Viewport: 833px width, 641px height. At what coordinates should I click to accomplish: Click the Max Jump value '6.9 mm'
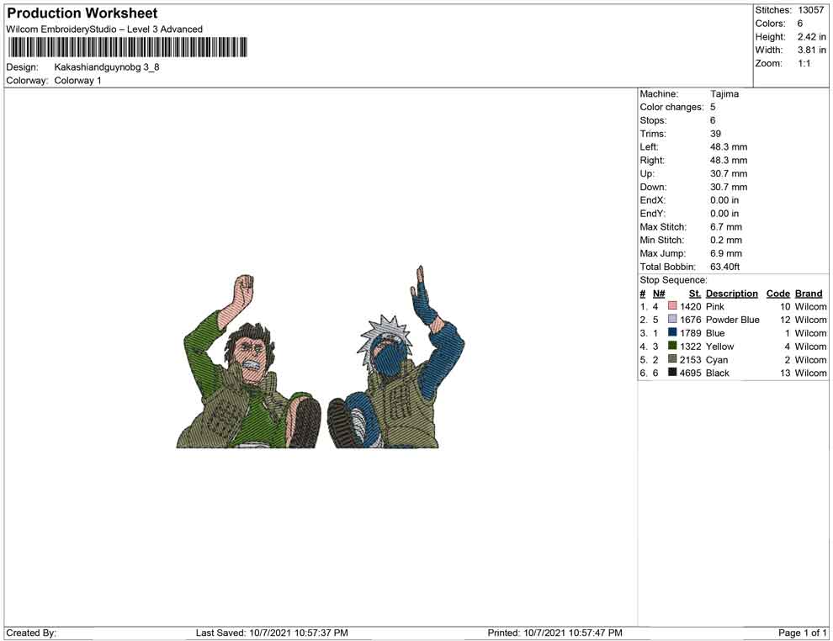[x=725, y=253]
